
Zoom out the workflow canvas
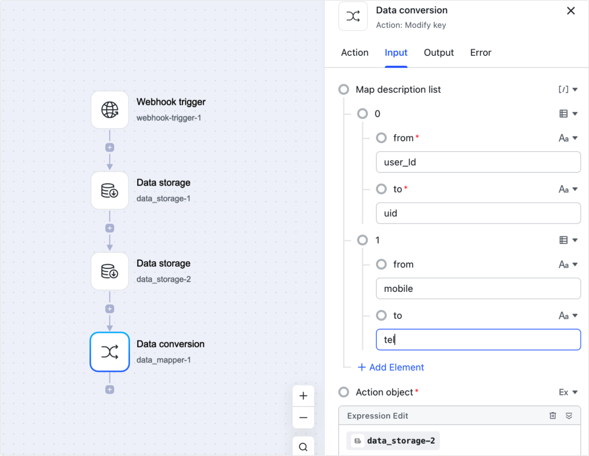click(303, 417)
